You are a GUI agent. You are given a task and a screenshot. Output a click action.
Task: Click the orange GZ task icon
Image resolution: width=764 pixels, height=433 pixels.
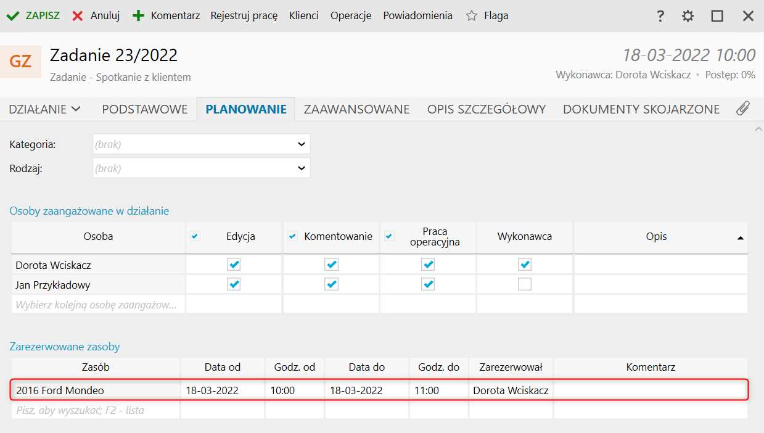(21, 62)
